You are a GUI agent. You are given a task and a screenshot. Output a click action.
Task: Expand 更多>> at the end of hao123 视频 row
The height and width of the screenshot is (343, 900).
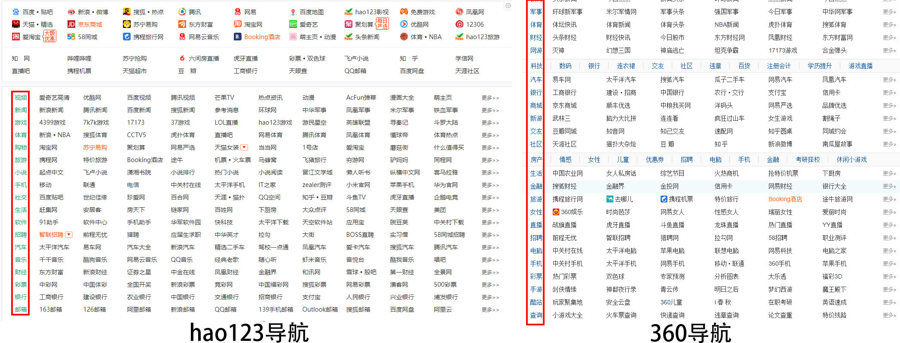(x=490, y=98)
